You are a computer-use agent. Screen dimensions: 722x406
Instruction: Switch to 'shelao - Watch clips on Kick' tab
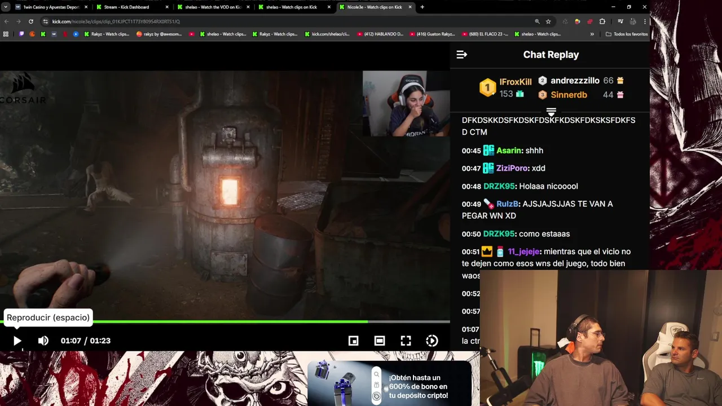293,7
